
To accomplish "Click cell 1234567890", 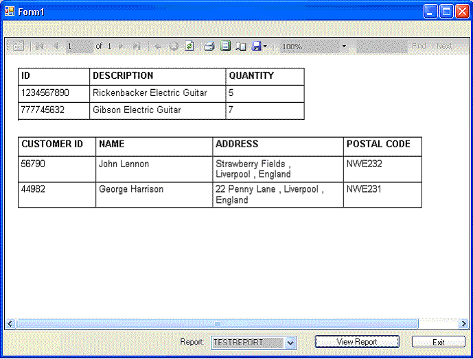I will coord(54,94).
